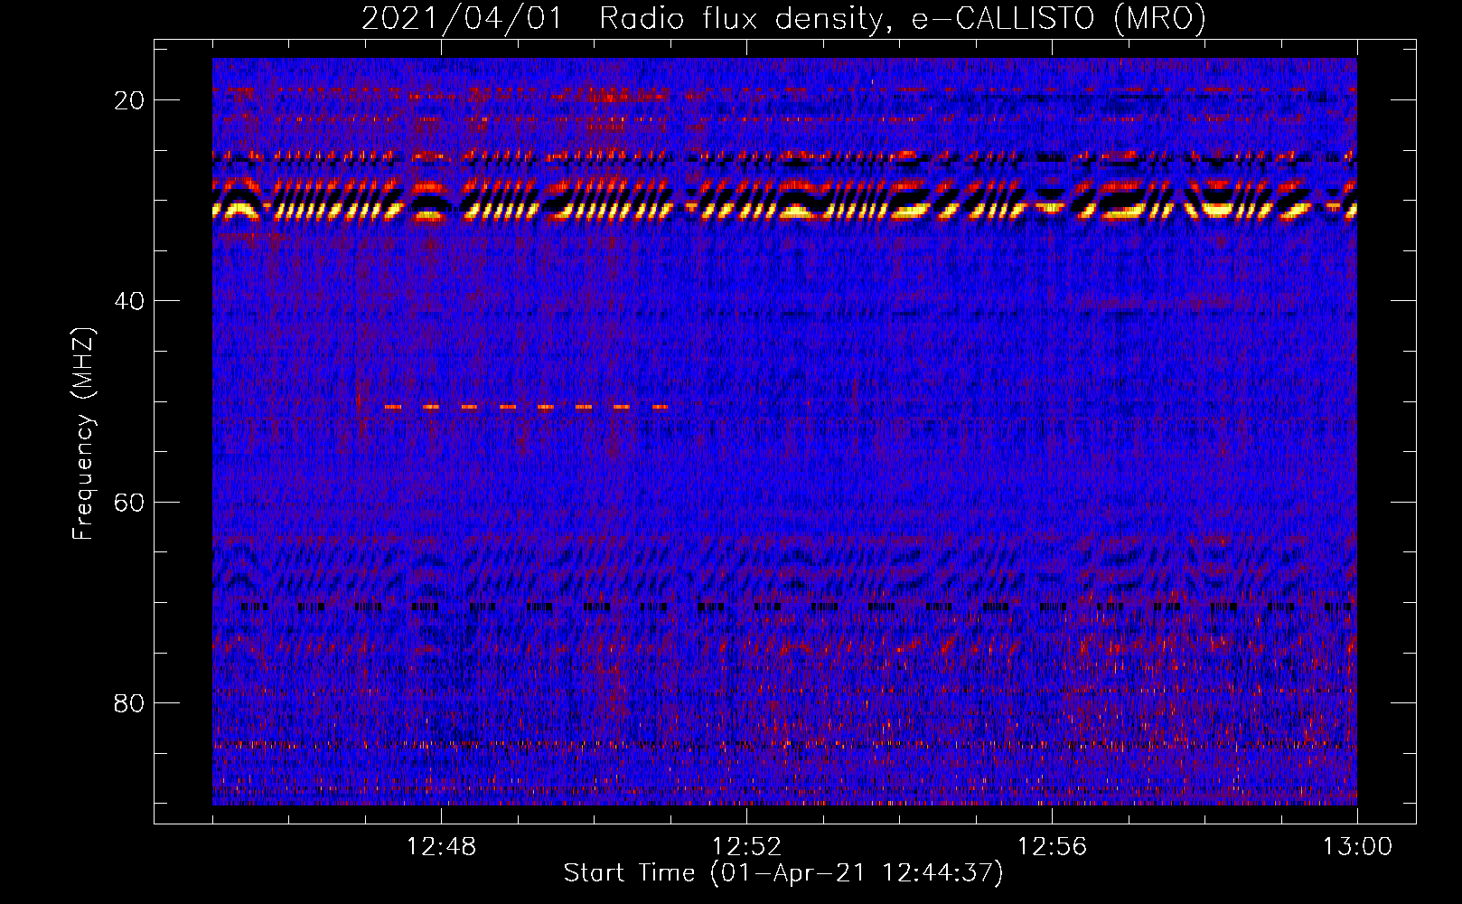Select the 13:00 time tick label
The width and height of the screenshot is (1462, 904).
pos(1357,847)
